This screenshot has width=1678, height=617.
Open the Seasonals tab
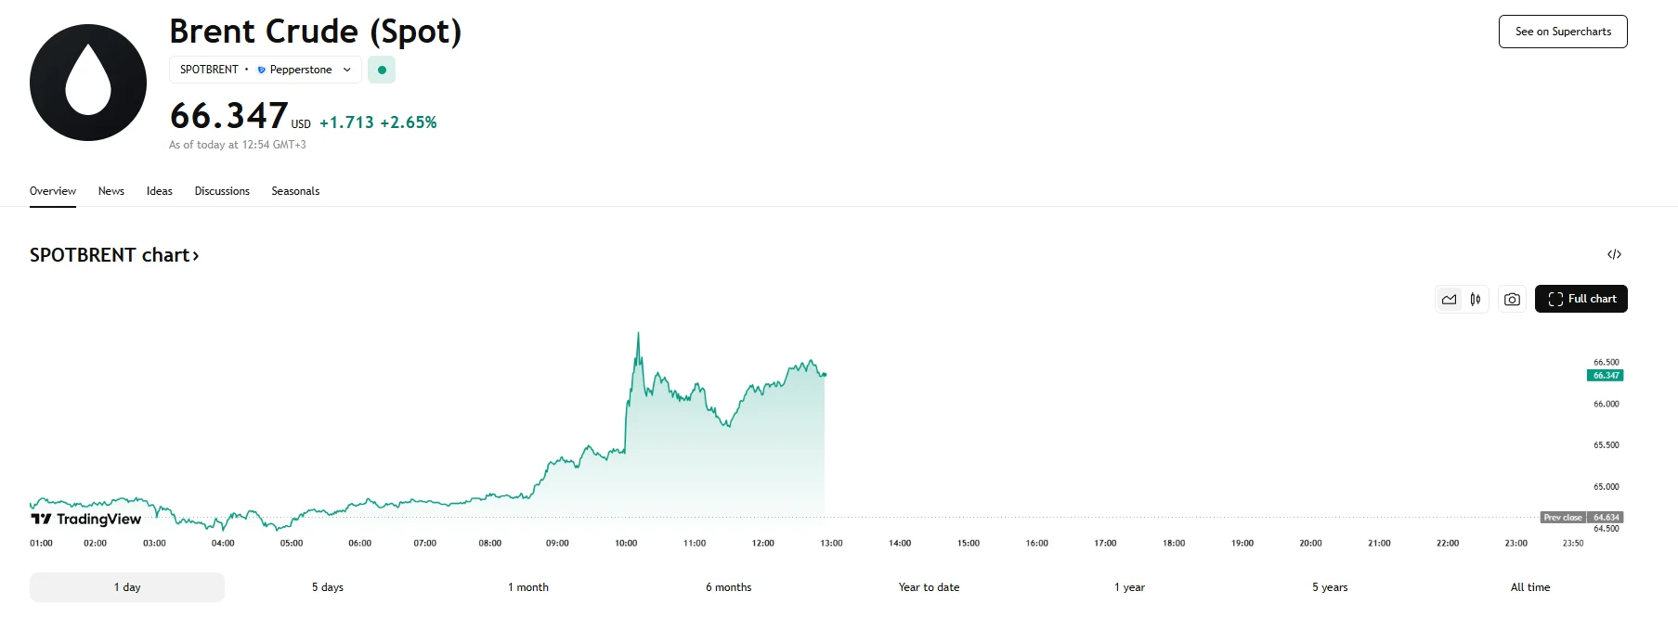click(x=294, y=190)
